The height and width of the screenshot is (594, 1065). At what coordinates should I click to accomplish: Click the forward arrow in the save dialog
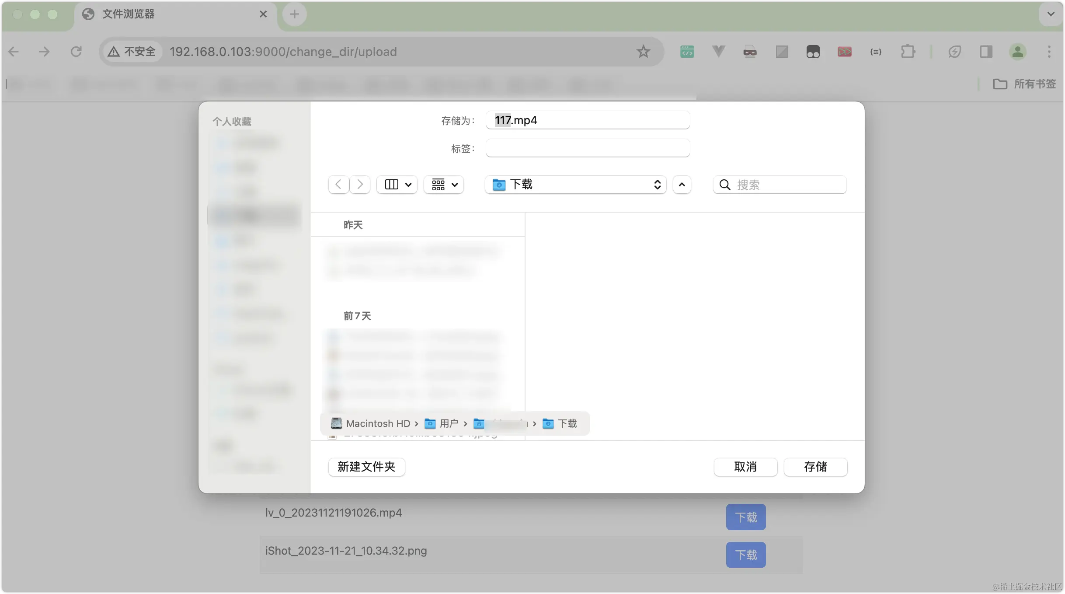(359, 184)
